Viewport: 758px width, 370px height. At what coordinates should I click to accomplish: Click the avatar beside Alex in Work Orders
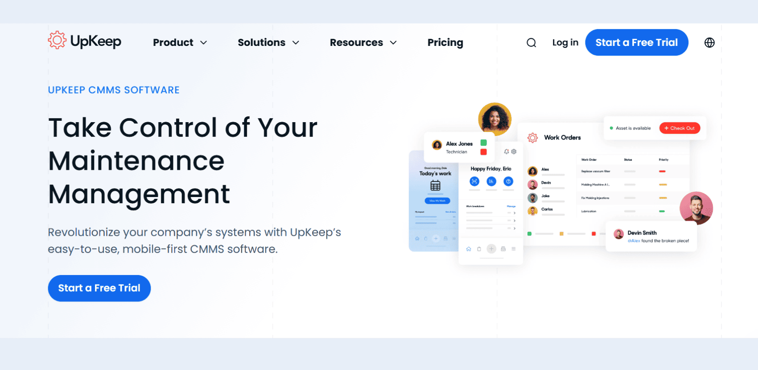(532, 171)
